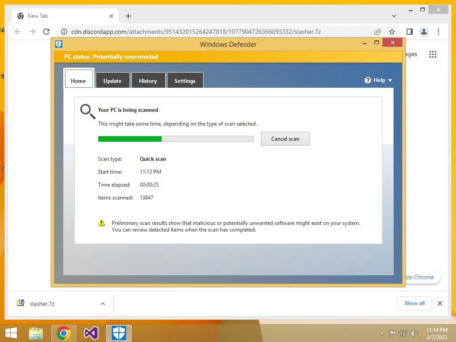The image size is (456, 342).
Task: Click the items scanned value 13847
Action: [x=147, y=198]
